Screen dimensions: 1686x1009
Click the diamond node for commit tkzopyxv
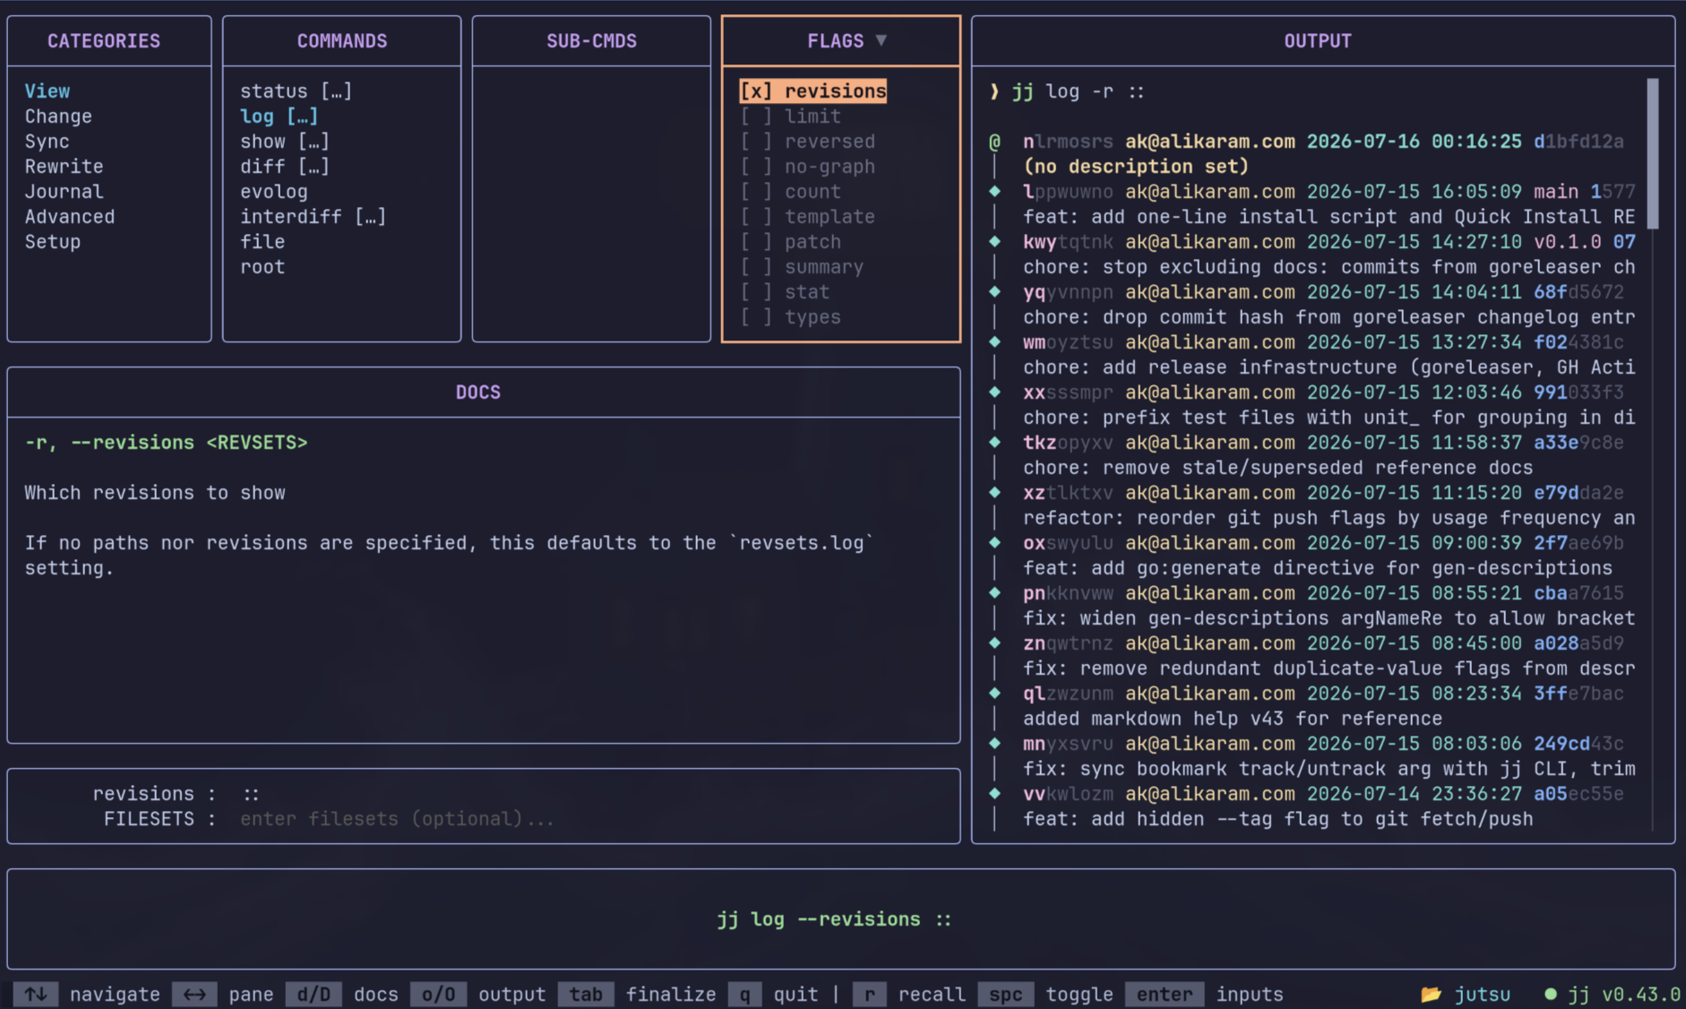click(x=994, y=442)
